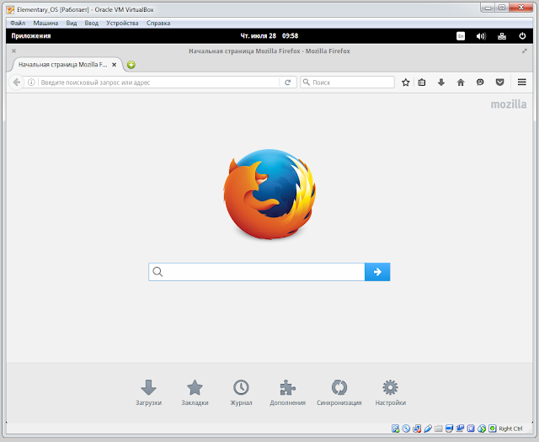Open the Приложения applications menu

(31, 35)
